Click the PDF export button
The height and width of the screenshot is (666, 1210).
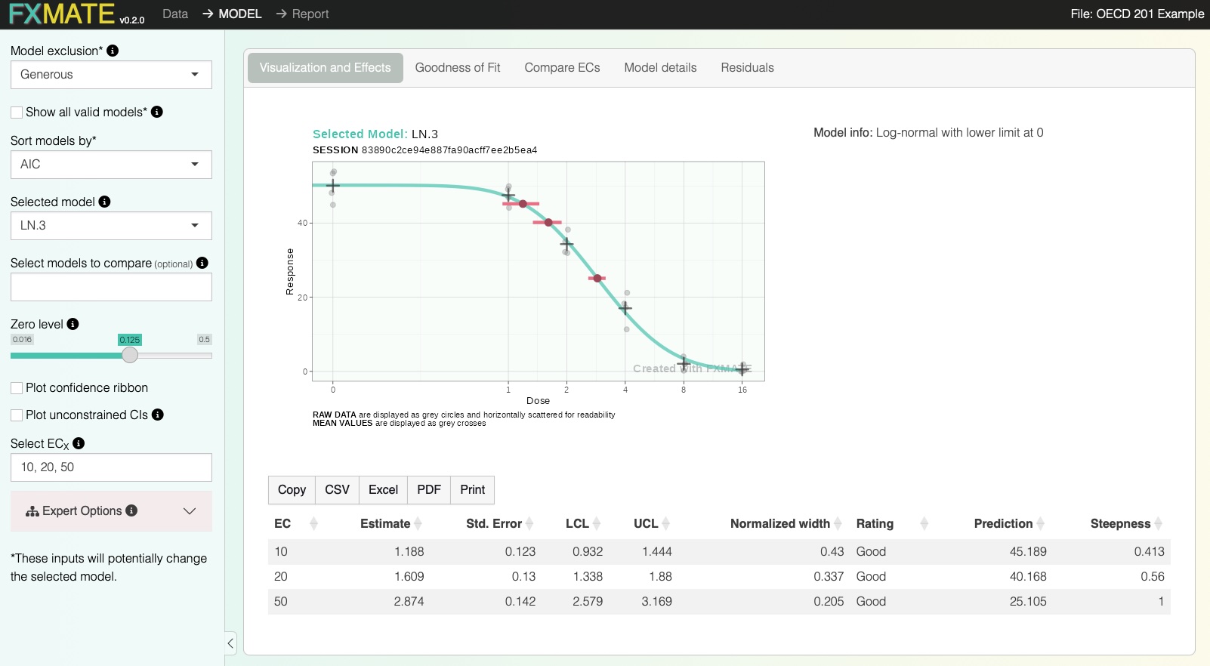[428, 490]
